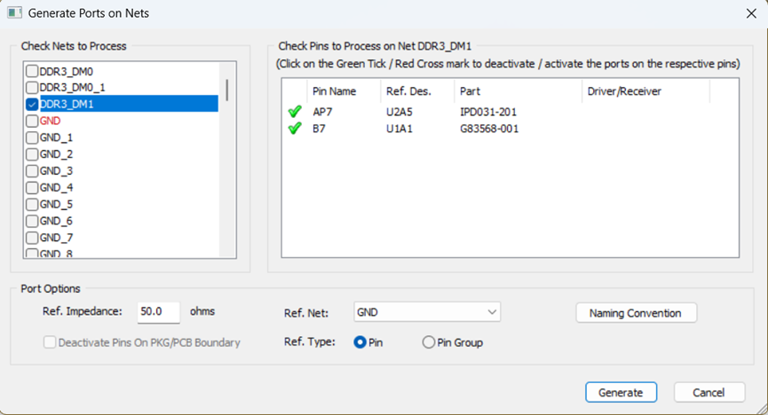Sort by Pin Name column header
The width and height of the screenshot is (768, 415).
334,91
